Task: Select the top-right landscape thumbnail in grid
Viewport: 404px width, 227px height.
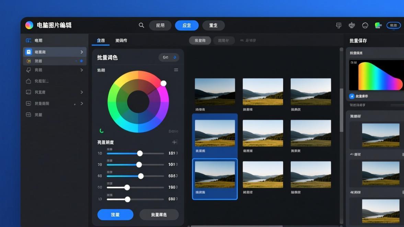Action: (311, 92)
